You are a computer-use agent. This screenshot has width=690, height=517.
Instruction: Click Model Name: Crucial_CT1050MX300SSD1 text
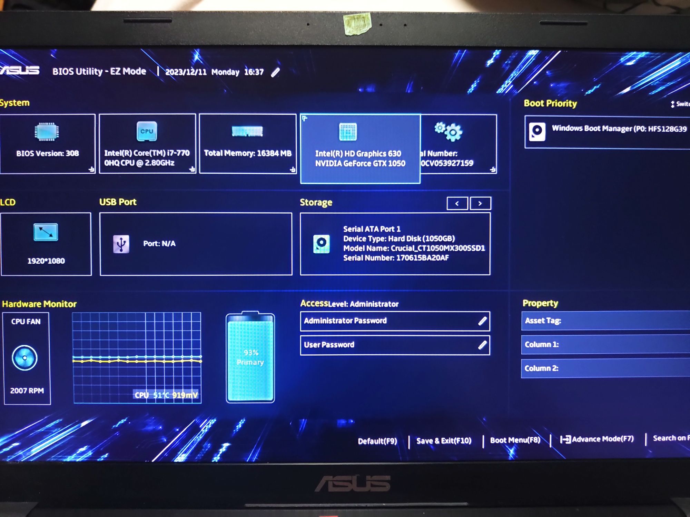coord(414,248)
